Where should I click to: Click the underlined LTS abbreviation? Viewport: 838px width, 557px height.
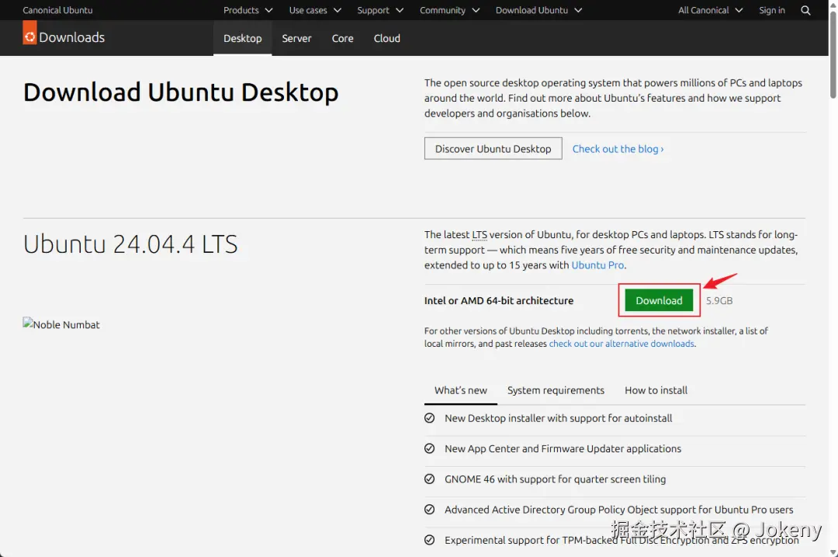480,234
